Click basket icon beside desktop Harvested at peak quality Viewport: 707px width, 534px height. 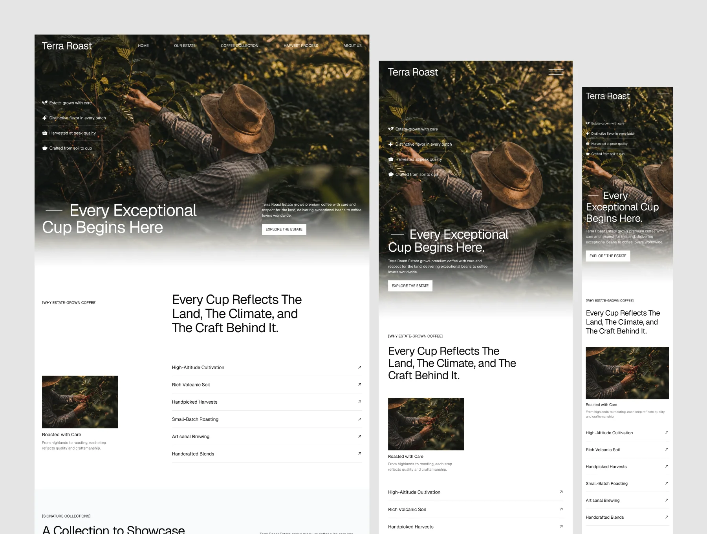(45, 133)
